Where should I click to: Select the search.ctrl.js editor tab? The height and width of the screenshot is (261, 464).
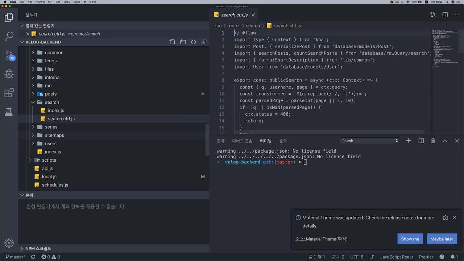234,15
